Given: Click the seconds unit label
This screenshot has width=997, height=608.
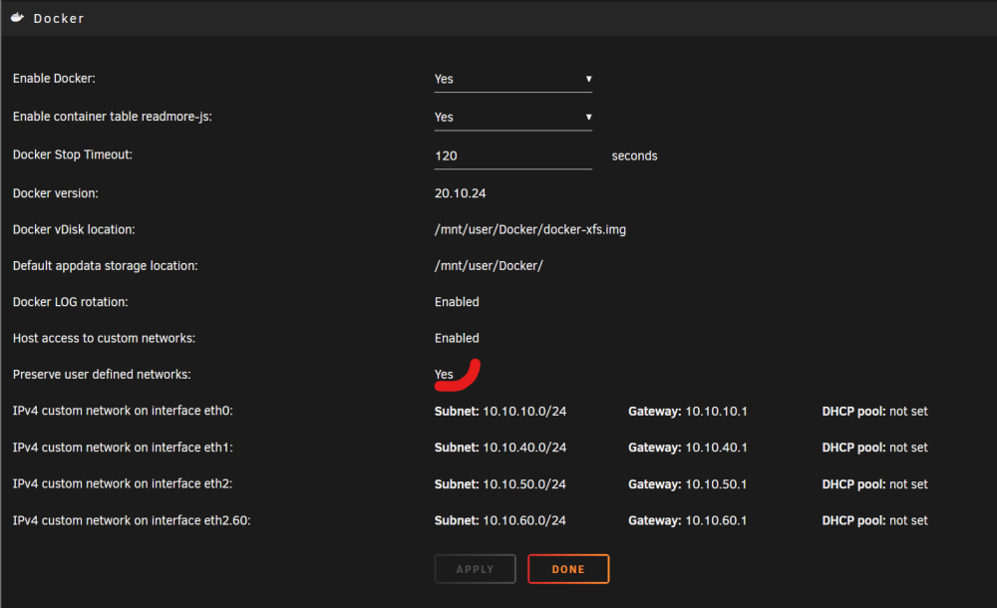Looking at the screenshot, I should (634, 155).
